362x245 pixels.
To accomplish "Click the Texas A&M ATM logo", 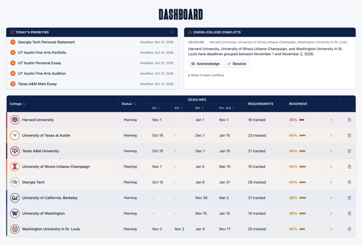I will coord(15,151).
